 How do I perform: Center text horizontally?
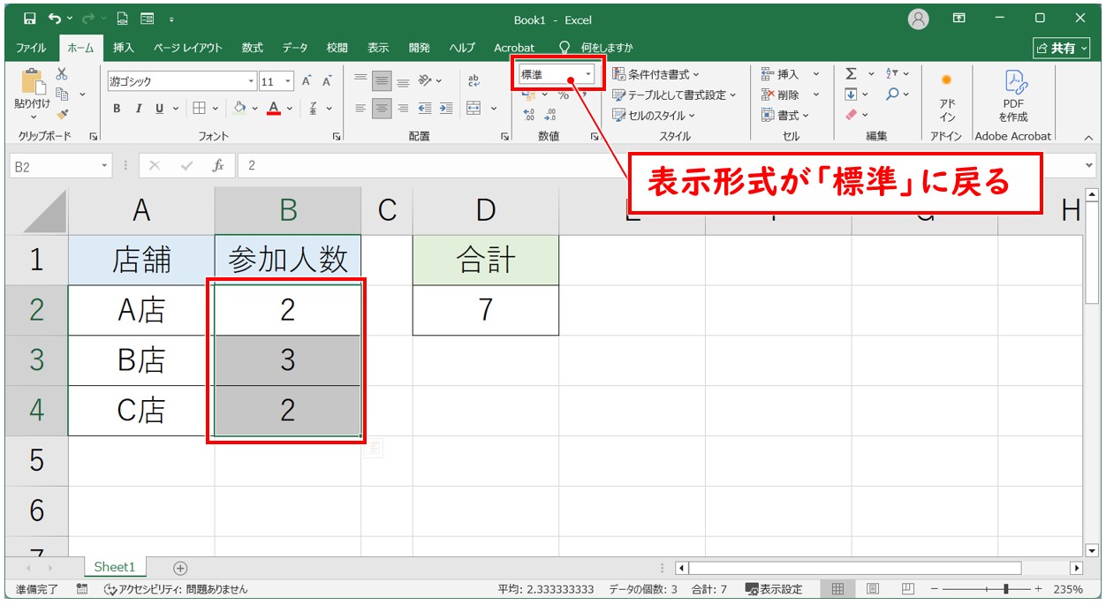point(382,108)
